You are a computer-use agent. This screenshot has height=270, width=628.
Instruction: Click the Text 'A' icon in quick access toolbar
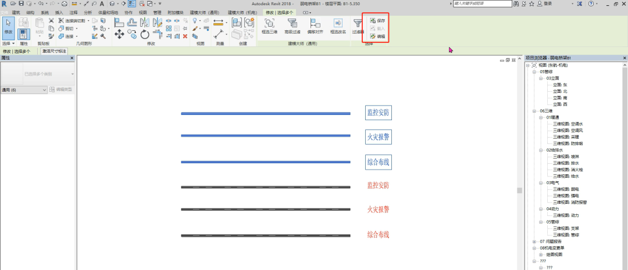(102, 3)
